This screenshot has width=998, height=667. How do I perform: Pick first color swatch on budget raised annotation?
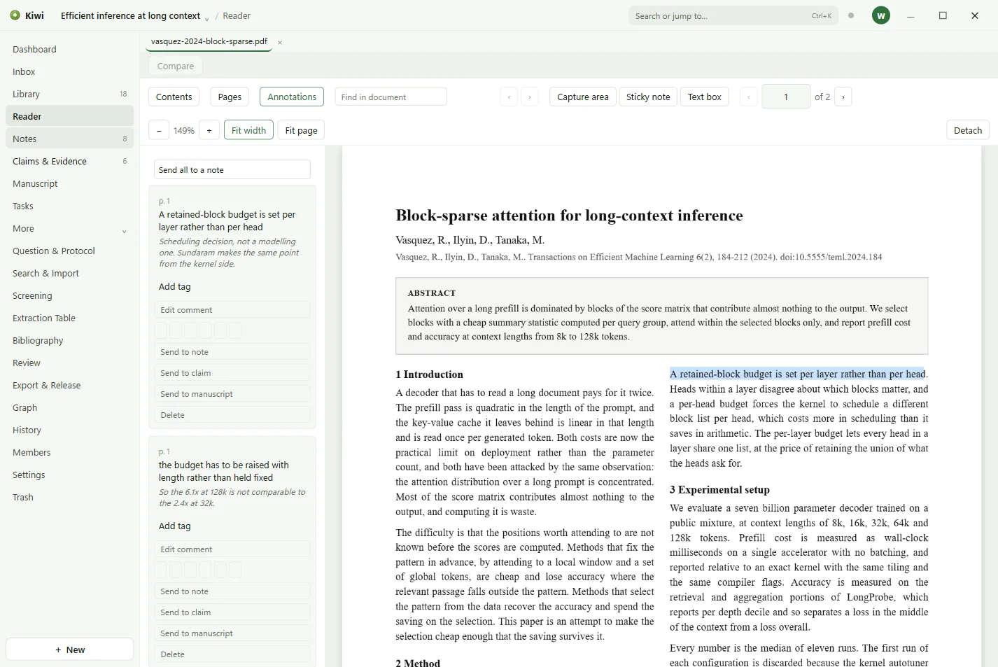pyautogui.click(x=161, y=570)
